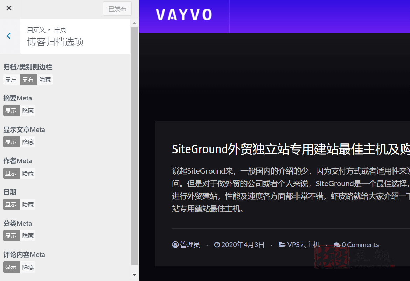Click the 评论内容Meta label
Screen dimensions: 410x281
24,255
